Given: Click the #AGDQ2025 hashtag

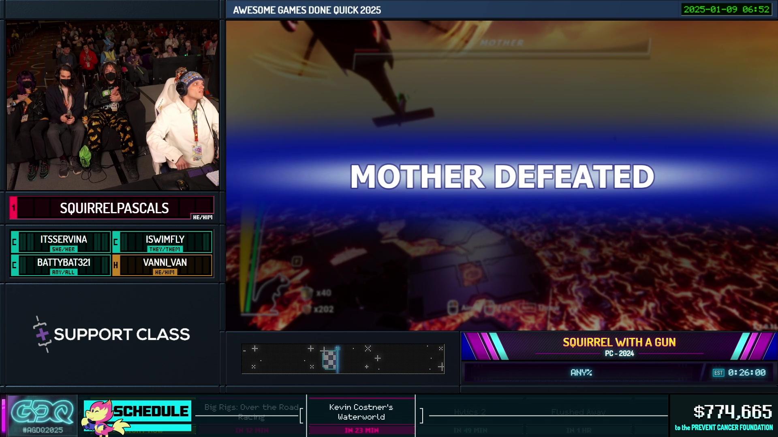Looking at the screenshot, I should tap(43, 431).
